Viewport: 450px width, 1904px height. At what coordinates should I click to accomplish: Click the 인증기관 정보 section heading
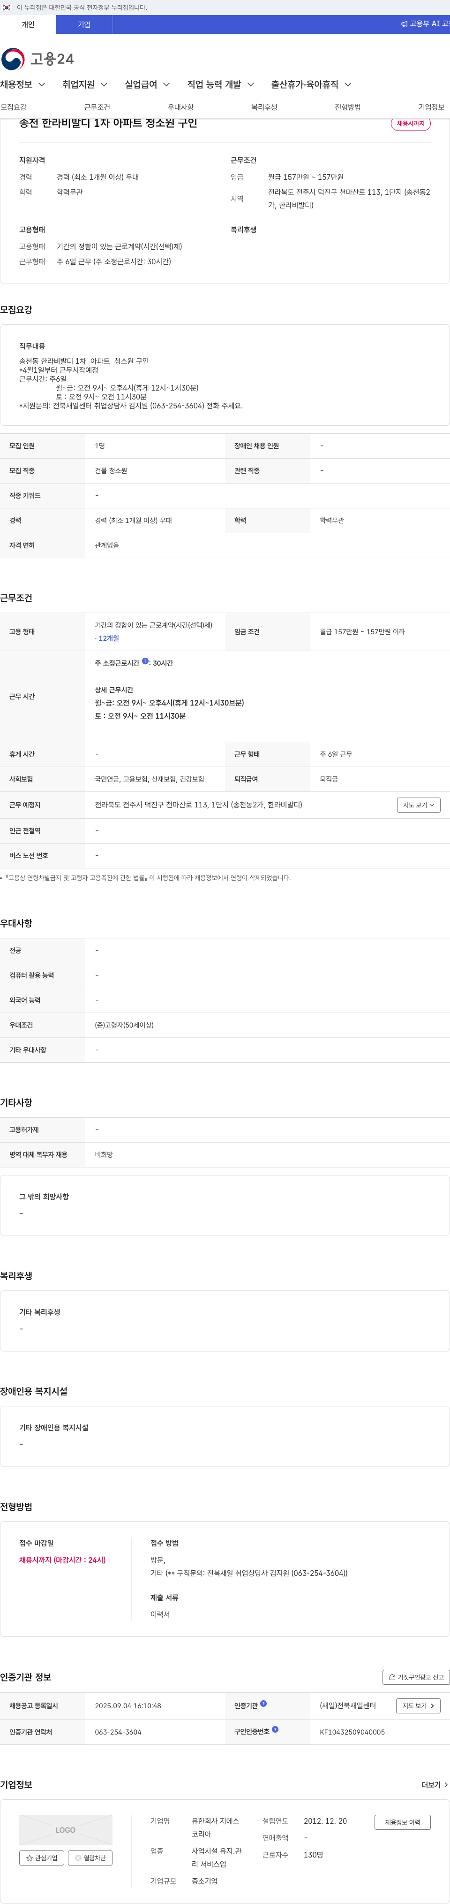(x=26, y=1677)
